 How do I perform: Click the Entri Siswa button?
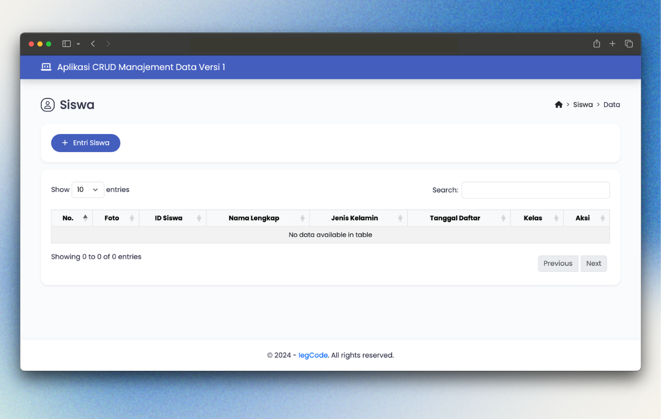[x=86, y=143]
